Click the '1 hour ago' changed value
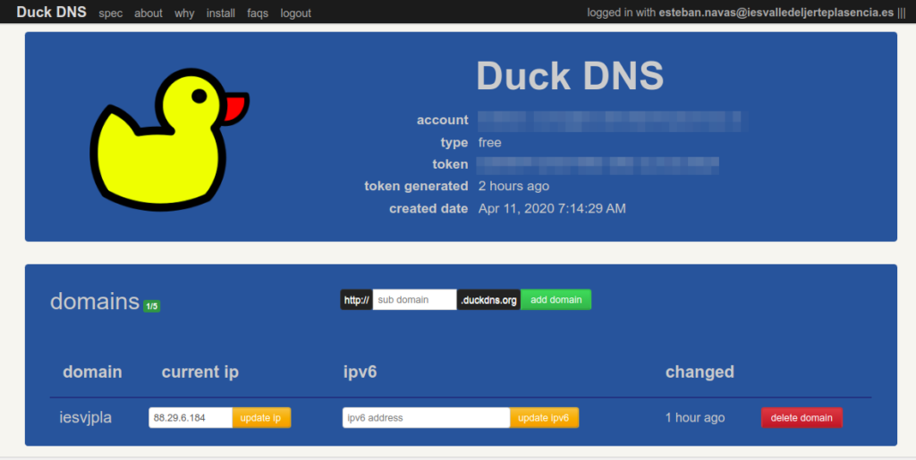916x460 pixels. point(695,417)
